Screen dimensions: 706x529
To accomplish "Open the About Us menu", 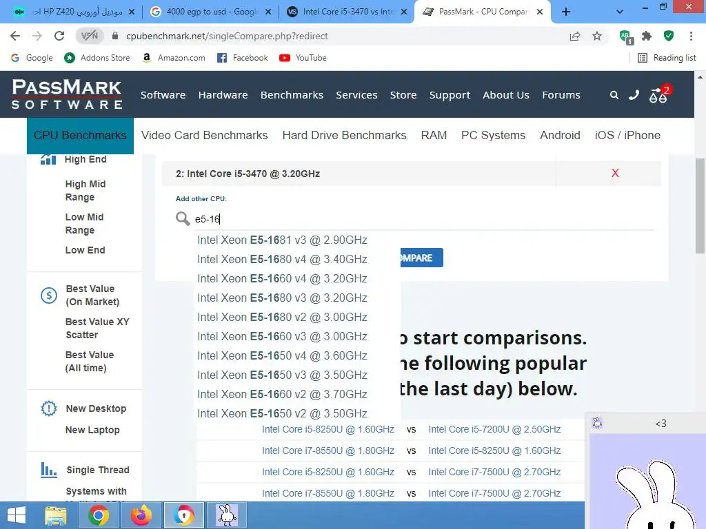I will click(x=506, y=95).
